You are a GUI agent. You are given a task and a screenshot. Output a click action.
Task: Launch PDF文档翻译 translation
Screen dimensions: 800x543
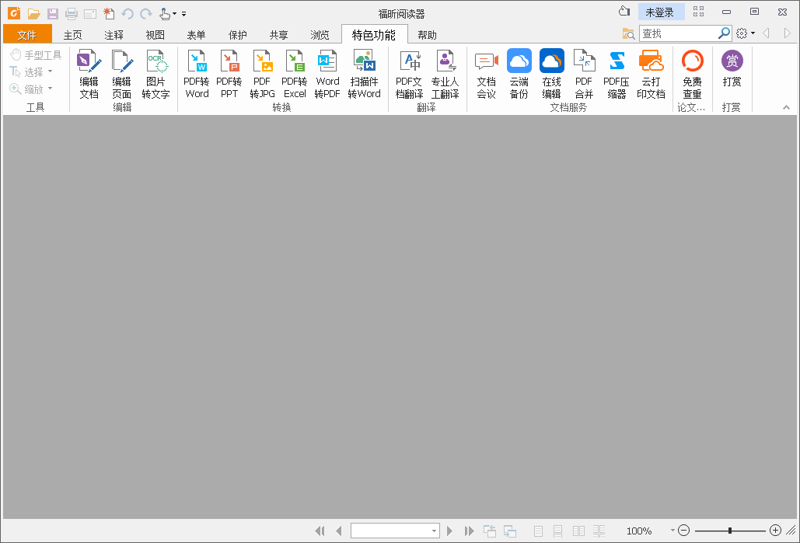[x=409, y=75]
